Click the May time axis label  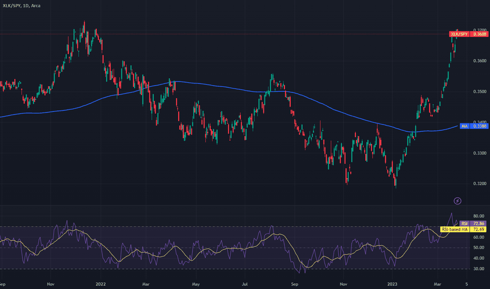coord(196,284)
